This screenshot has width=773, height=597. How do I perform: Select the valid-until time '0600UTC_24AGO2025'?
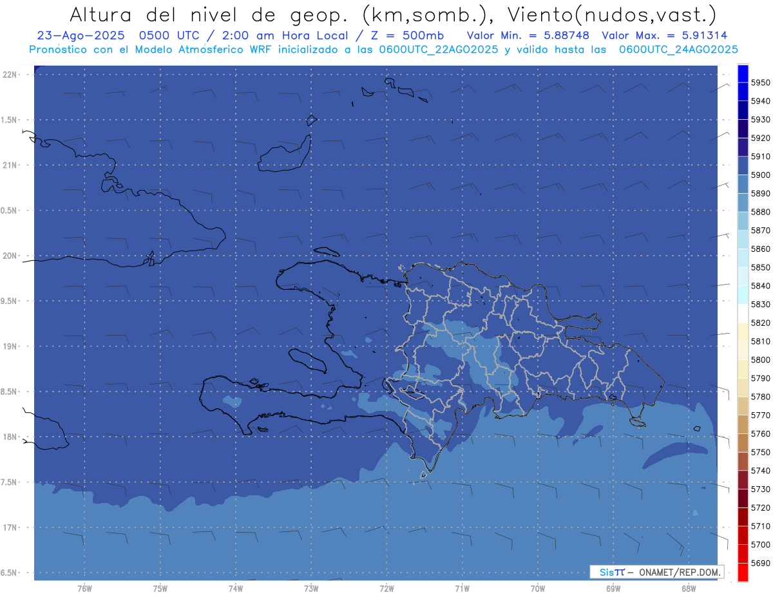[678, 50]
